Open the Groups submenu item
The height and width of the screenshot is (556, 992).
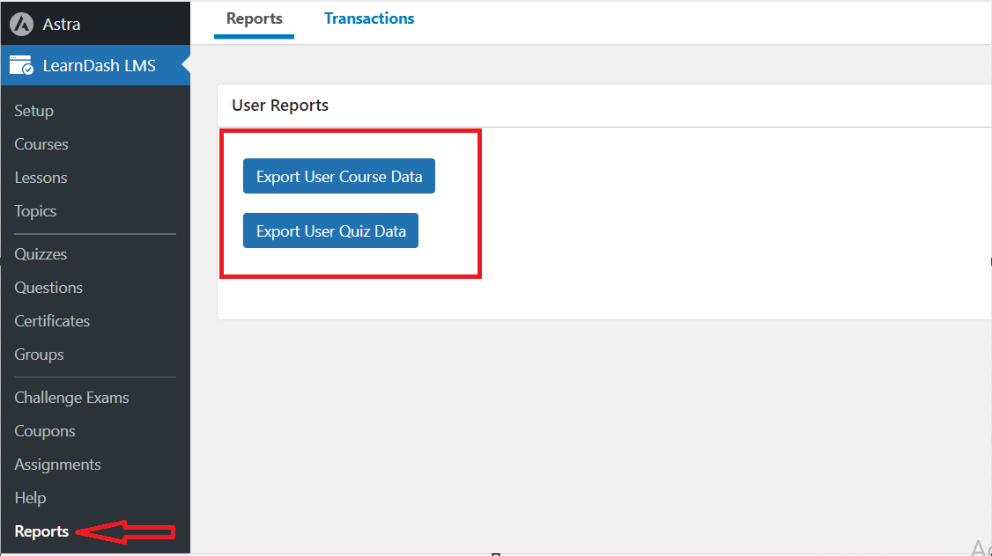click(40, 355)
